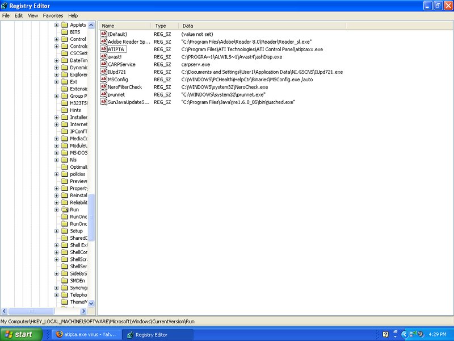
Task: Select the Reliabilit key
Action: click(78, 202)
